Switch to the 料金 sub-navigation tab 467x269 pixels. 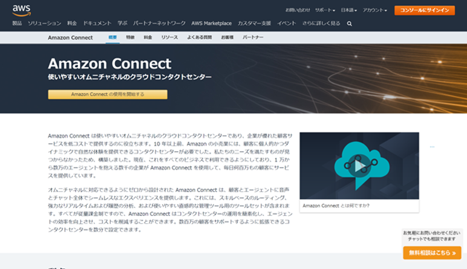tap(148, 37)
